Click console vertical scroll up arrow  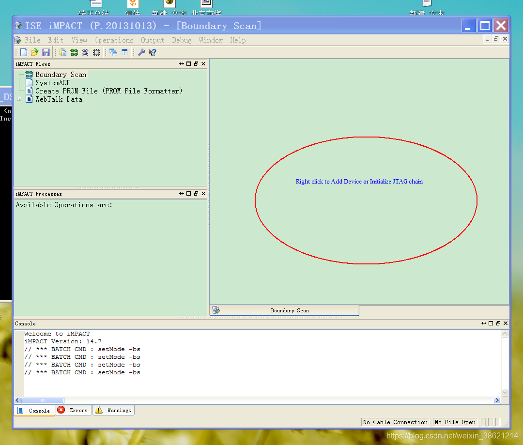(505, 334)
